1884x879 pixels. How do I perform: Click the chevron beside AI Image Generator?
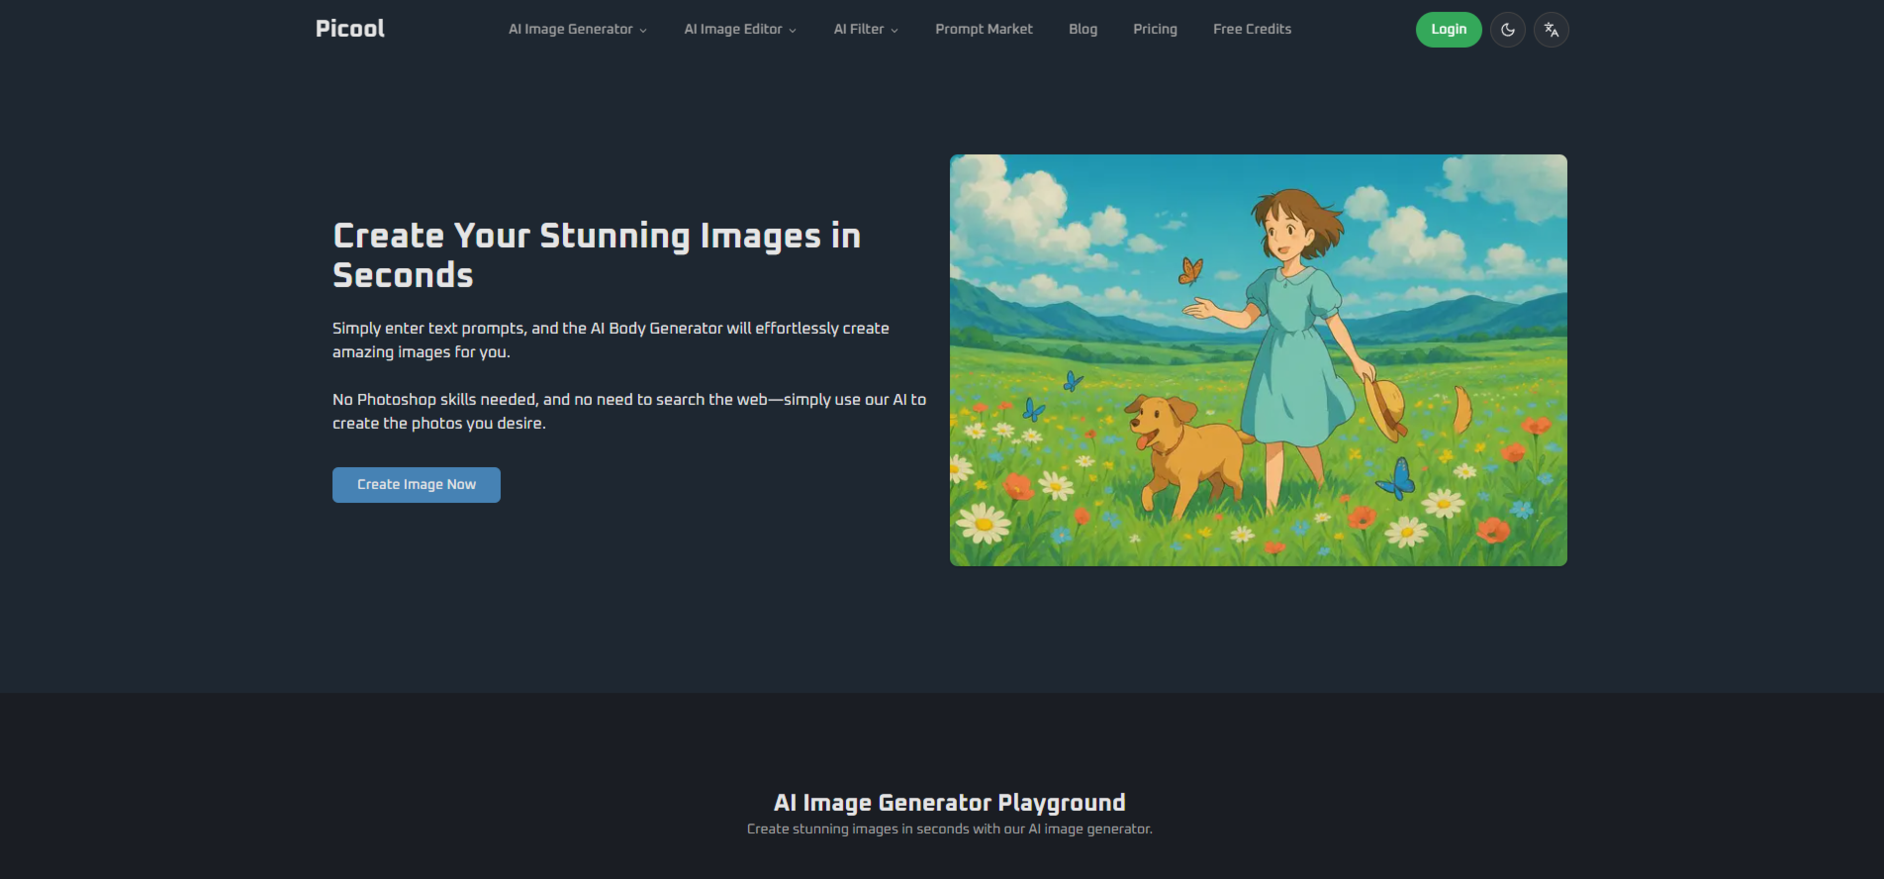tap(643, 31)
